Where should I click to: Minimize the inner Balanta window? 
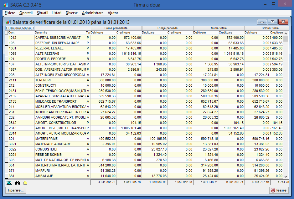pyautogui.click(x=262, y=22)
